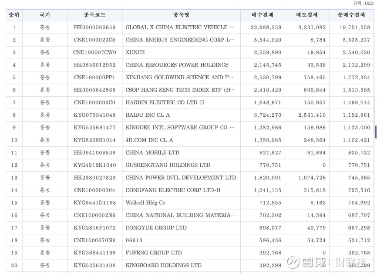This screenshot has width=377, height=274.
Task: Click the value 248,564
Action: 315,140
